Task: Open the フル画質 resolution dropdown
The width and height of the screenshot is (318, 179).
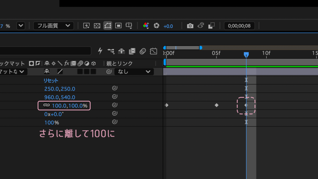Action: click(53, 26)
